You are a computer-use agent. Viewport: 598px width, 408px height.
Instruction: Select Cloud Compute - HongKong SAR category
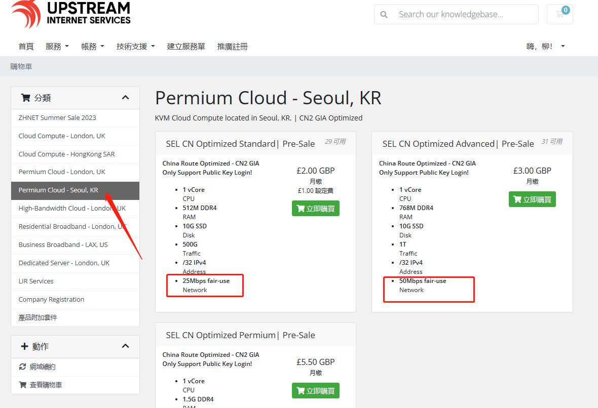tap(66, 154)
